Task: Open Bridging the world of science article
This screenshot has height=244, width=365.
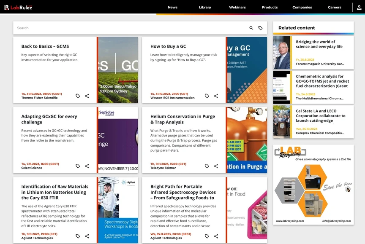Action: (x=319, y=44)
